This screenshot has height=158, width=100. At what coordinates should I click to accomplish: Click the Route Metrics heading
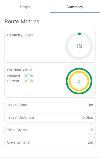pyautogui.click(x=22, y=21)
